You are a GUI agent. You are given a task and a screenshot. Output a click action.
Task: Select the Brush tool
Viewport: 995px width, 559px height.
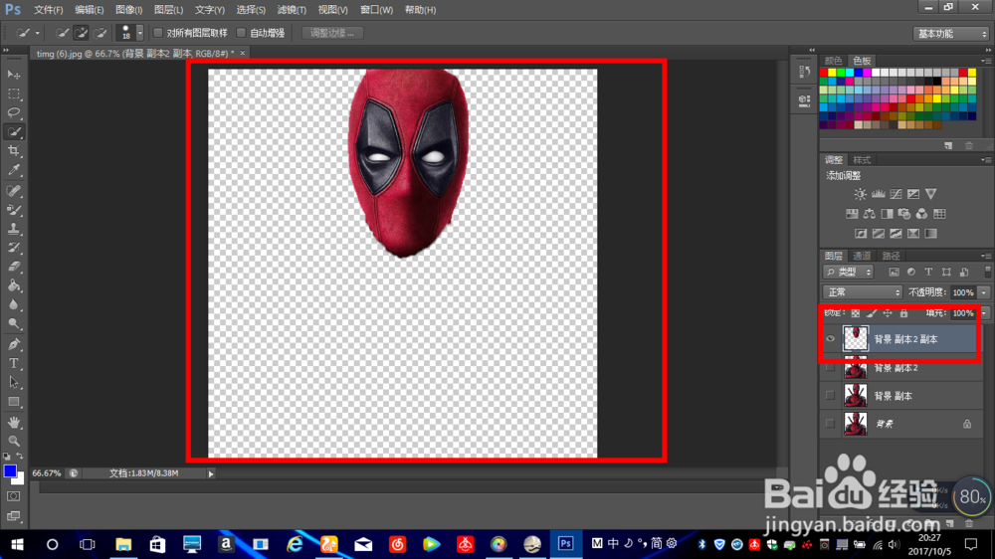point(14,210)
